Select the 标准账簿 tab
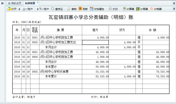 click(30, 3)
